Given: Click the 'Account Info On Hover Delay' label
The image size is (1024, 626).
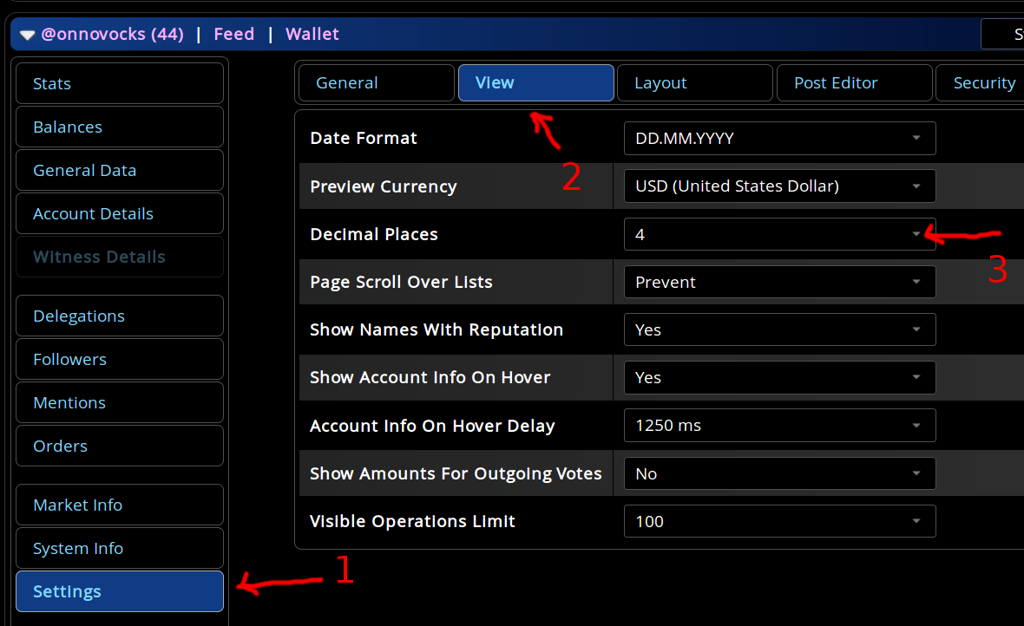Looking at the screenshot, I should (432, 426).
